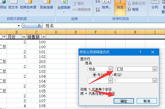Select the Or (或) radio button
165x109 pixels.
point(111,75)
